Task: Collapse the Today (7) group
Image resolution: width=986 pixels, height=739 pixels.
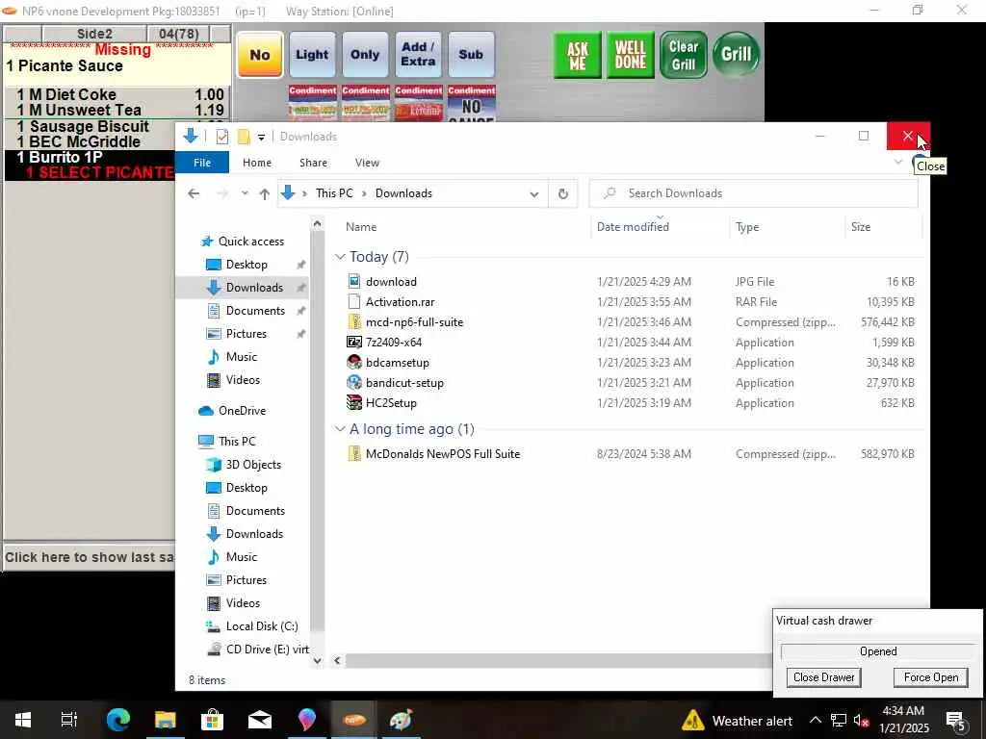Action: [x=340, y=256]
